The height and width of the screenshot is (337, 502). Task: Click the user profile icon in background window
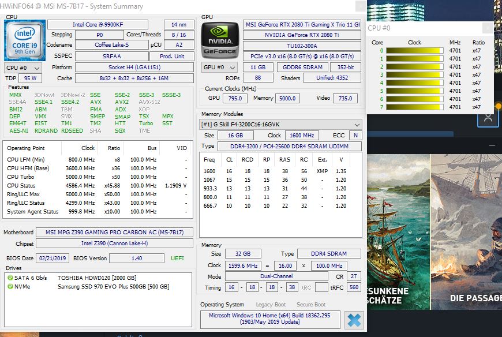click(x=488, y=118)
